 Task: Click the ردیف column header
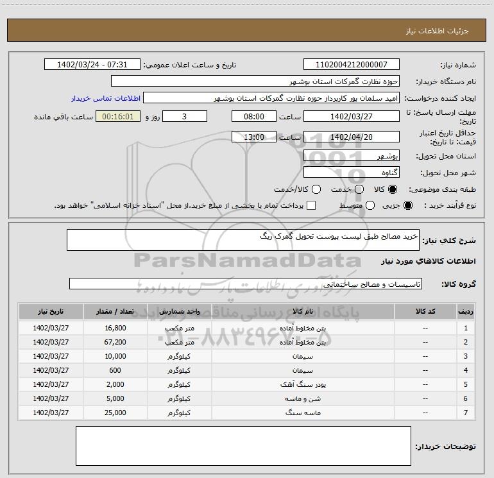coord(466,311)
